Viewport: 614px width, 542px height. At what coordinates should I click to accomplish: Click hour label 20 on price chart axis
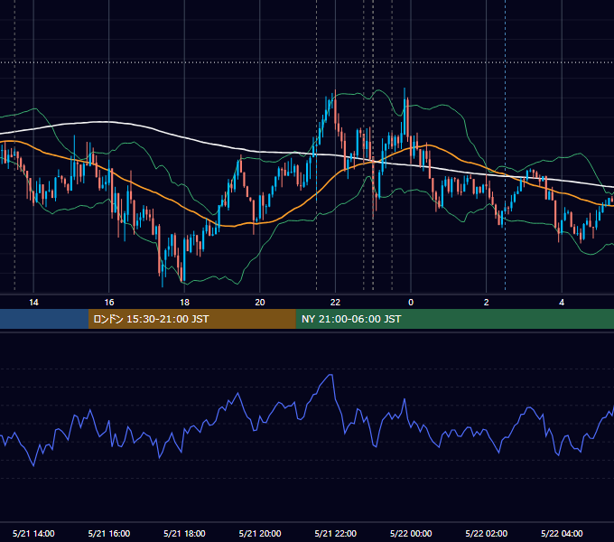(260, 303)
